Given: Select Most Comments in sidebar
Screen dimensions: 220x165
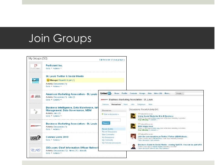Looking at the screenshot, I should 108,134.
